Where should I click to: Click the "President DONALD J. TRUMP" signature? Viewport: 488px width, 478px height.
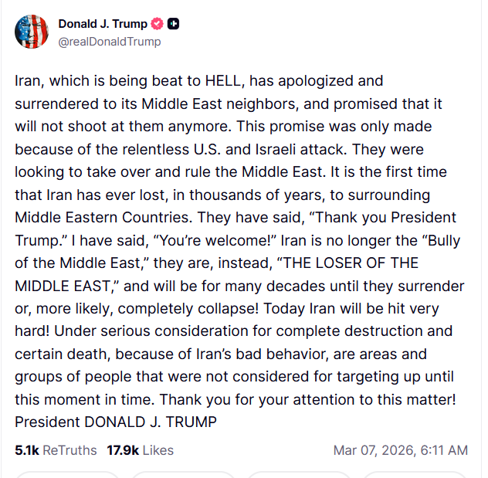pyautogui.click(x=116, y=422)
